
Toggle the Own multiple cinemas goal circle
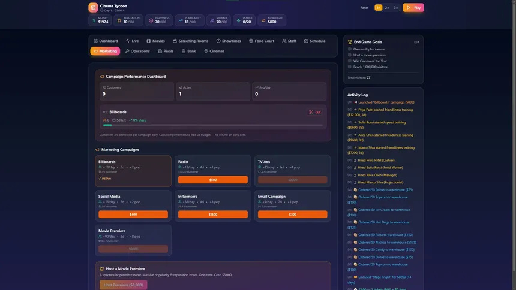point(349,49)
